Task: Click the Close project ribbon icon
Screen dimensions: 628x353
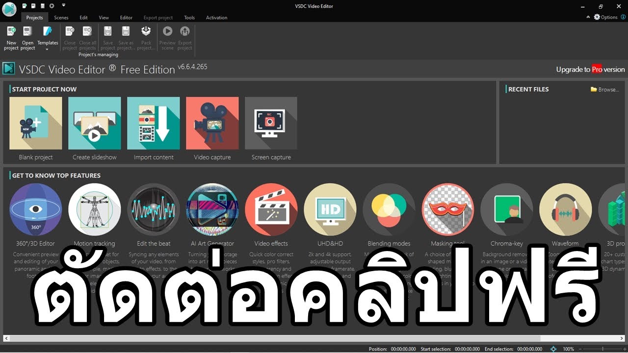Action: click(x=70, y=32)
